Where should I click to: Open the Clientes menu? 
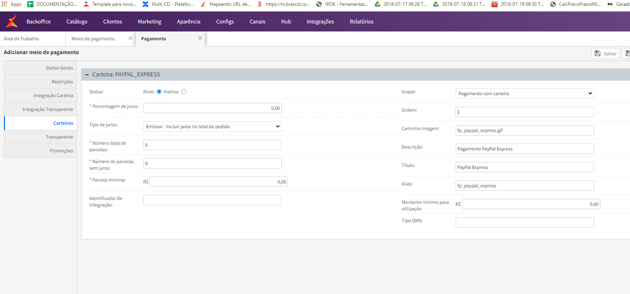[x=113, y=21]
